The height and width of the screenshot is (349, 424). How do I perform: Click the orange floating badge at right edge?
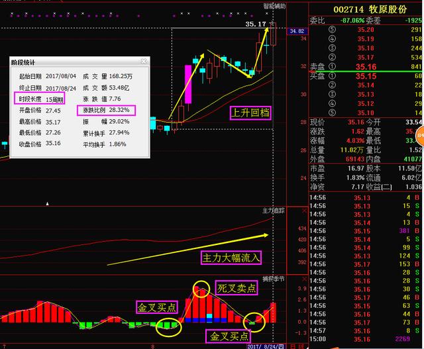[421, 138]
